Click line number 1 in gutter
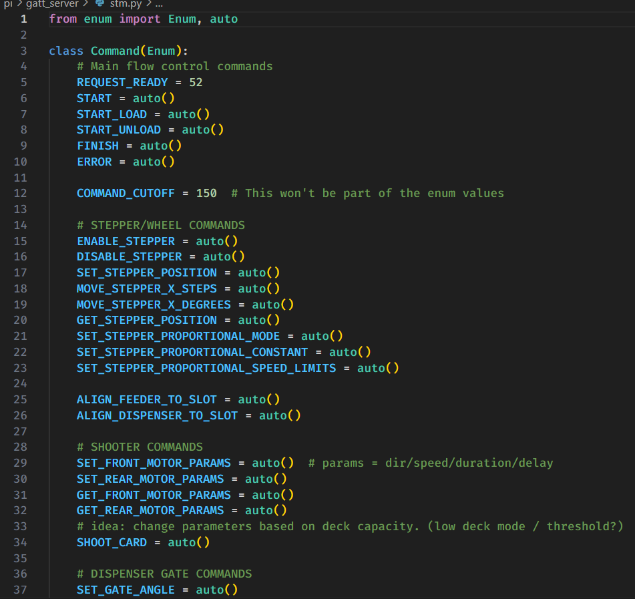The height and width of the screenshot is (599, 635). [x=23, y=19]
